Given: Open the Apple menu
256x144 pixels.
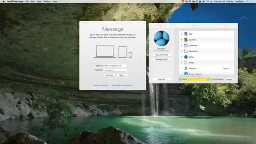Looking at the screenshot, I should (4, 1).
